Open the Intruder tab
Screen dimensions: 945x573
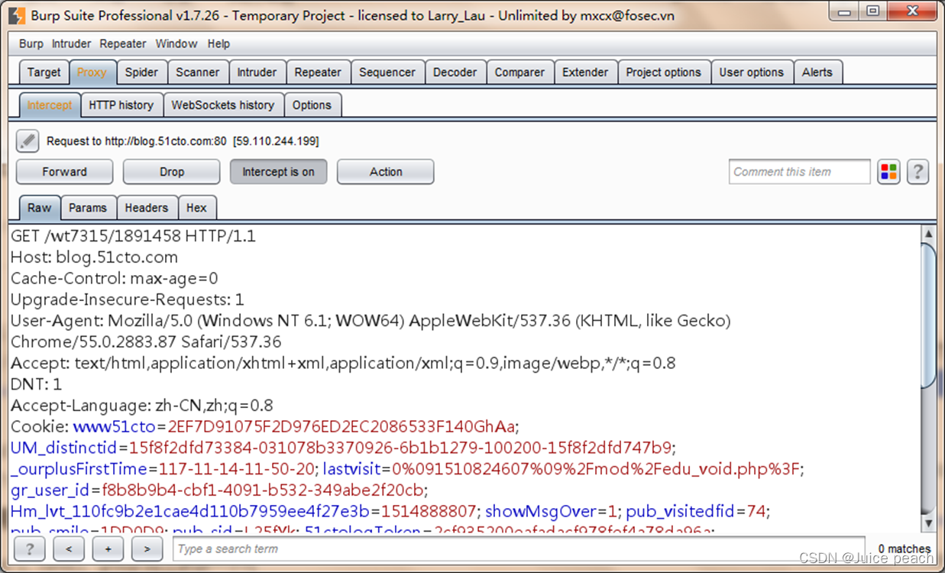(257, 73)
